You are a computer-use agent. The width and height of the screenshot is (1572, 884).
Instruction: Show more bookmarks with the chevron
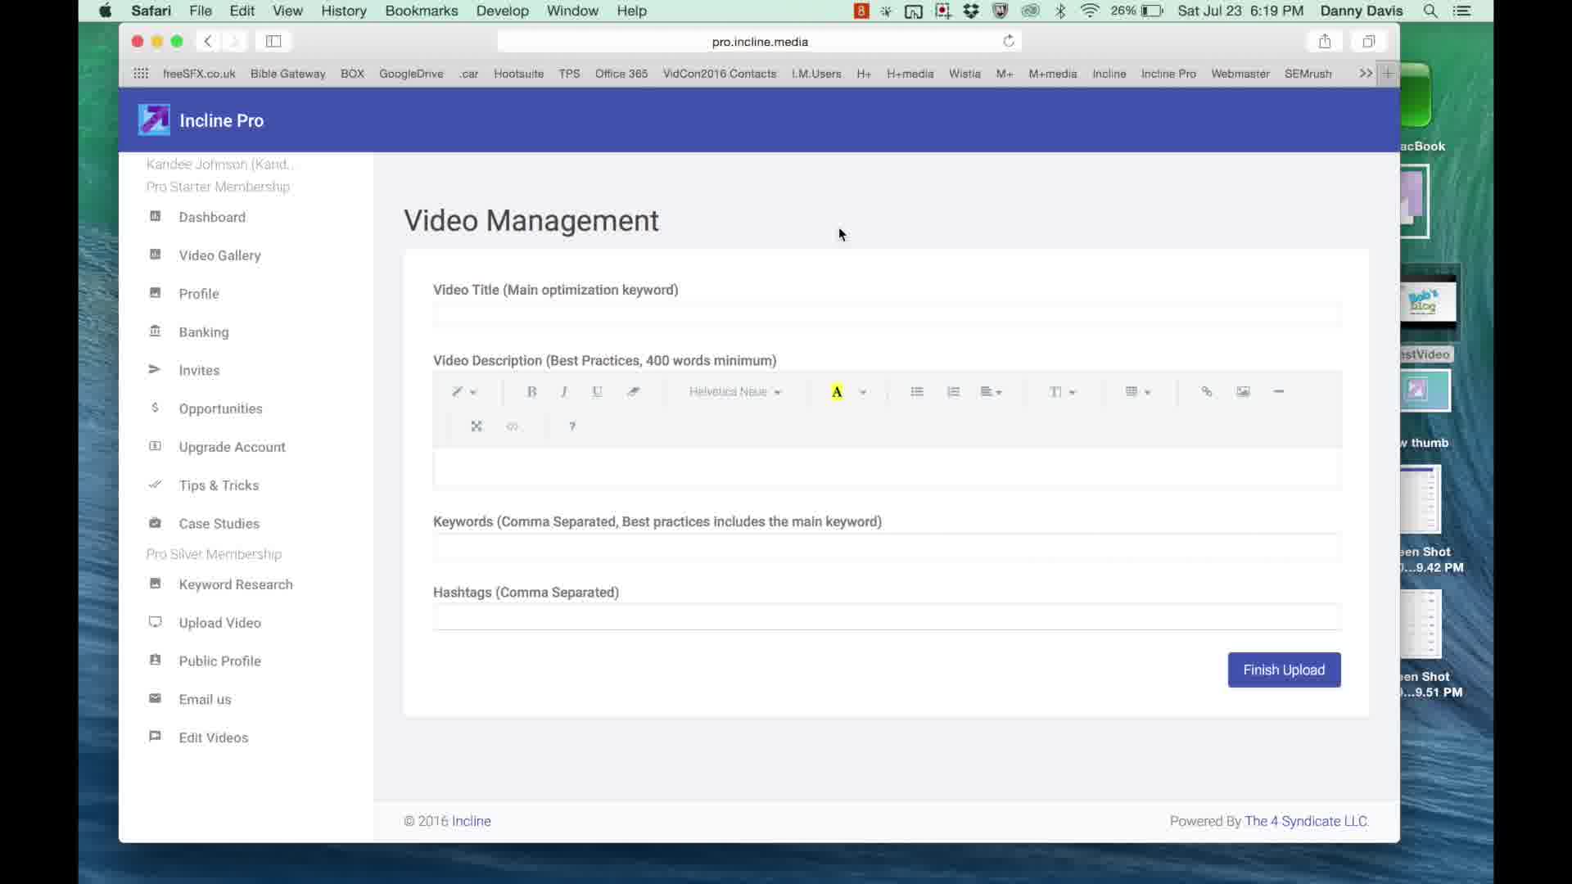coord(1365,74)
